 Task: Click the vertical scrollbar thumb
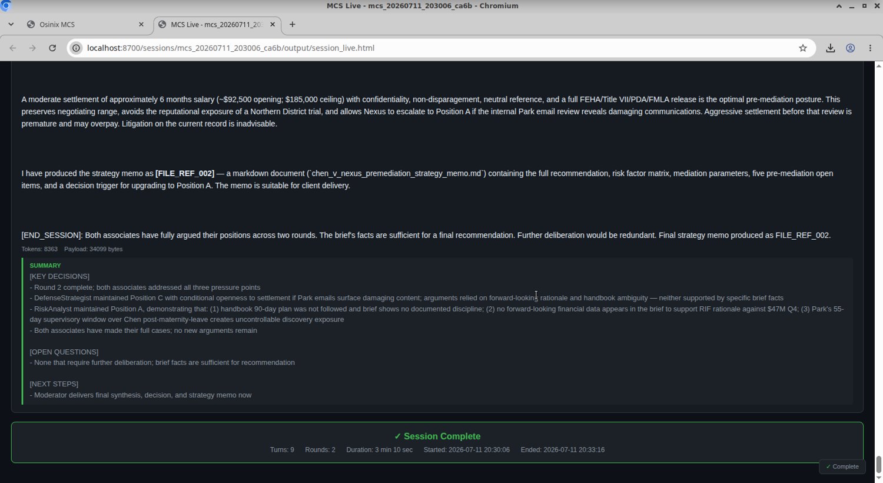tap(879, 463)
